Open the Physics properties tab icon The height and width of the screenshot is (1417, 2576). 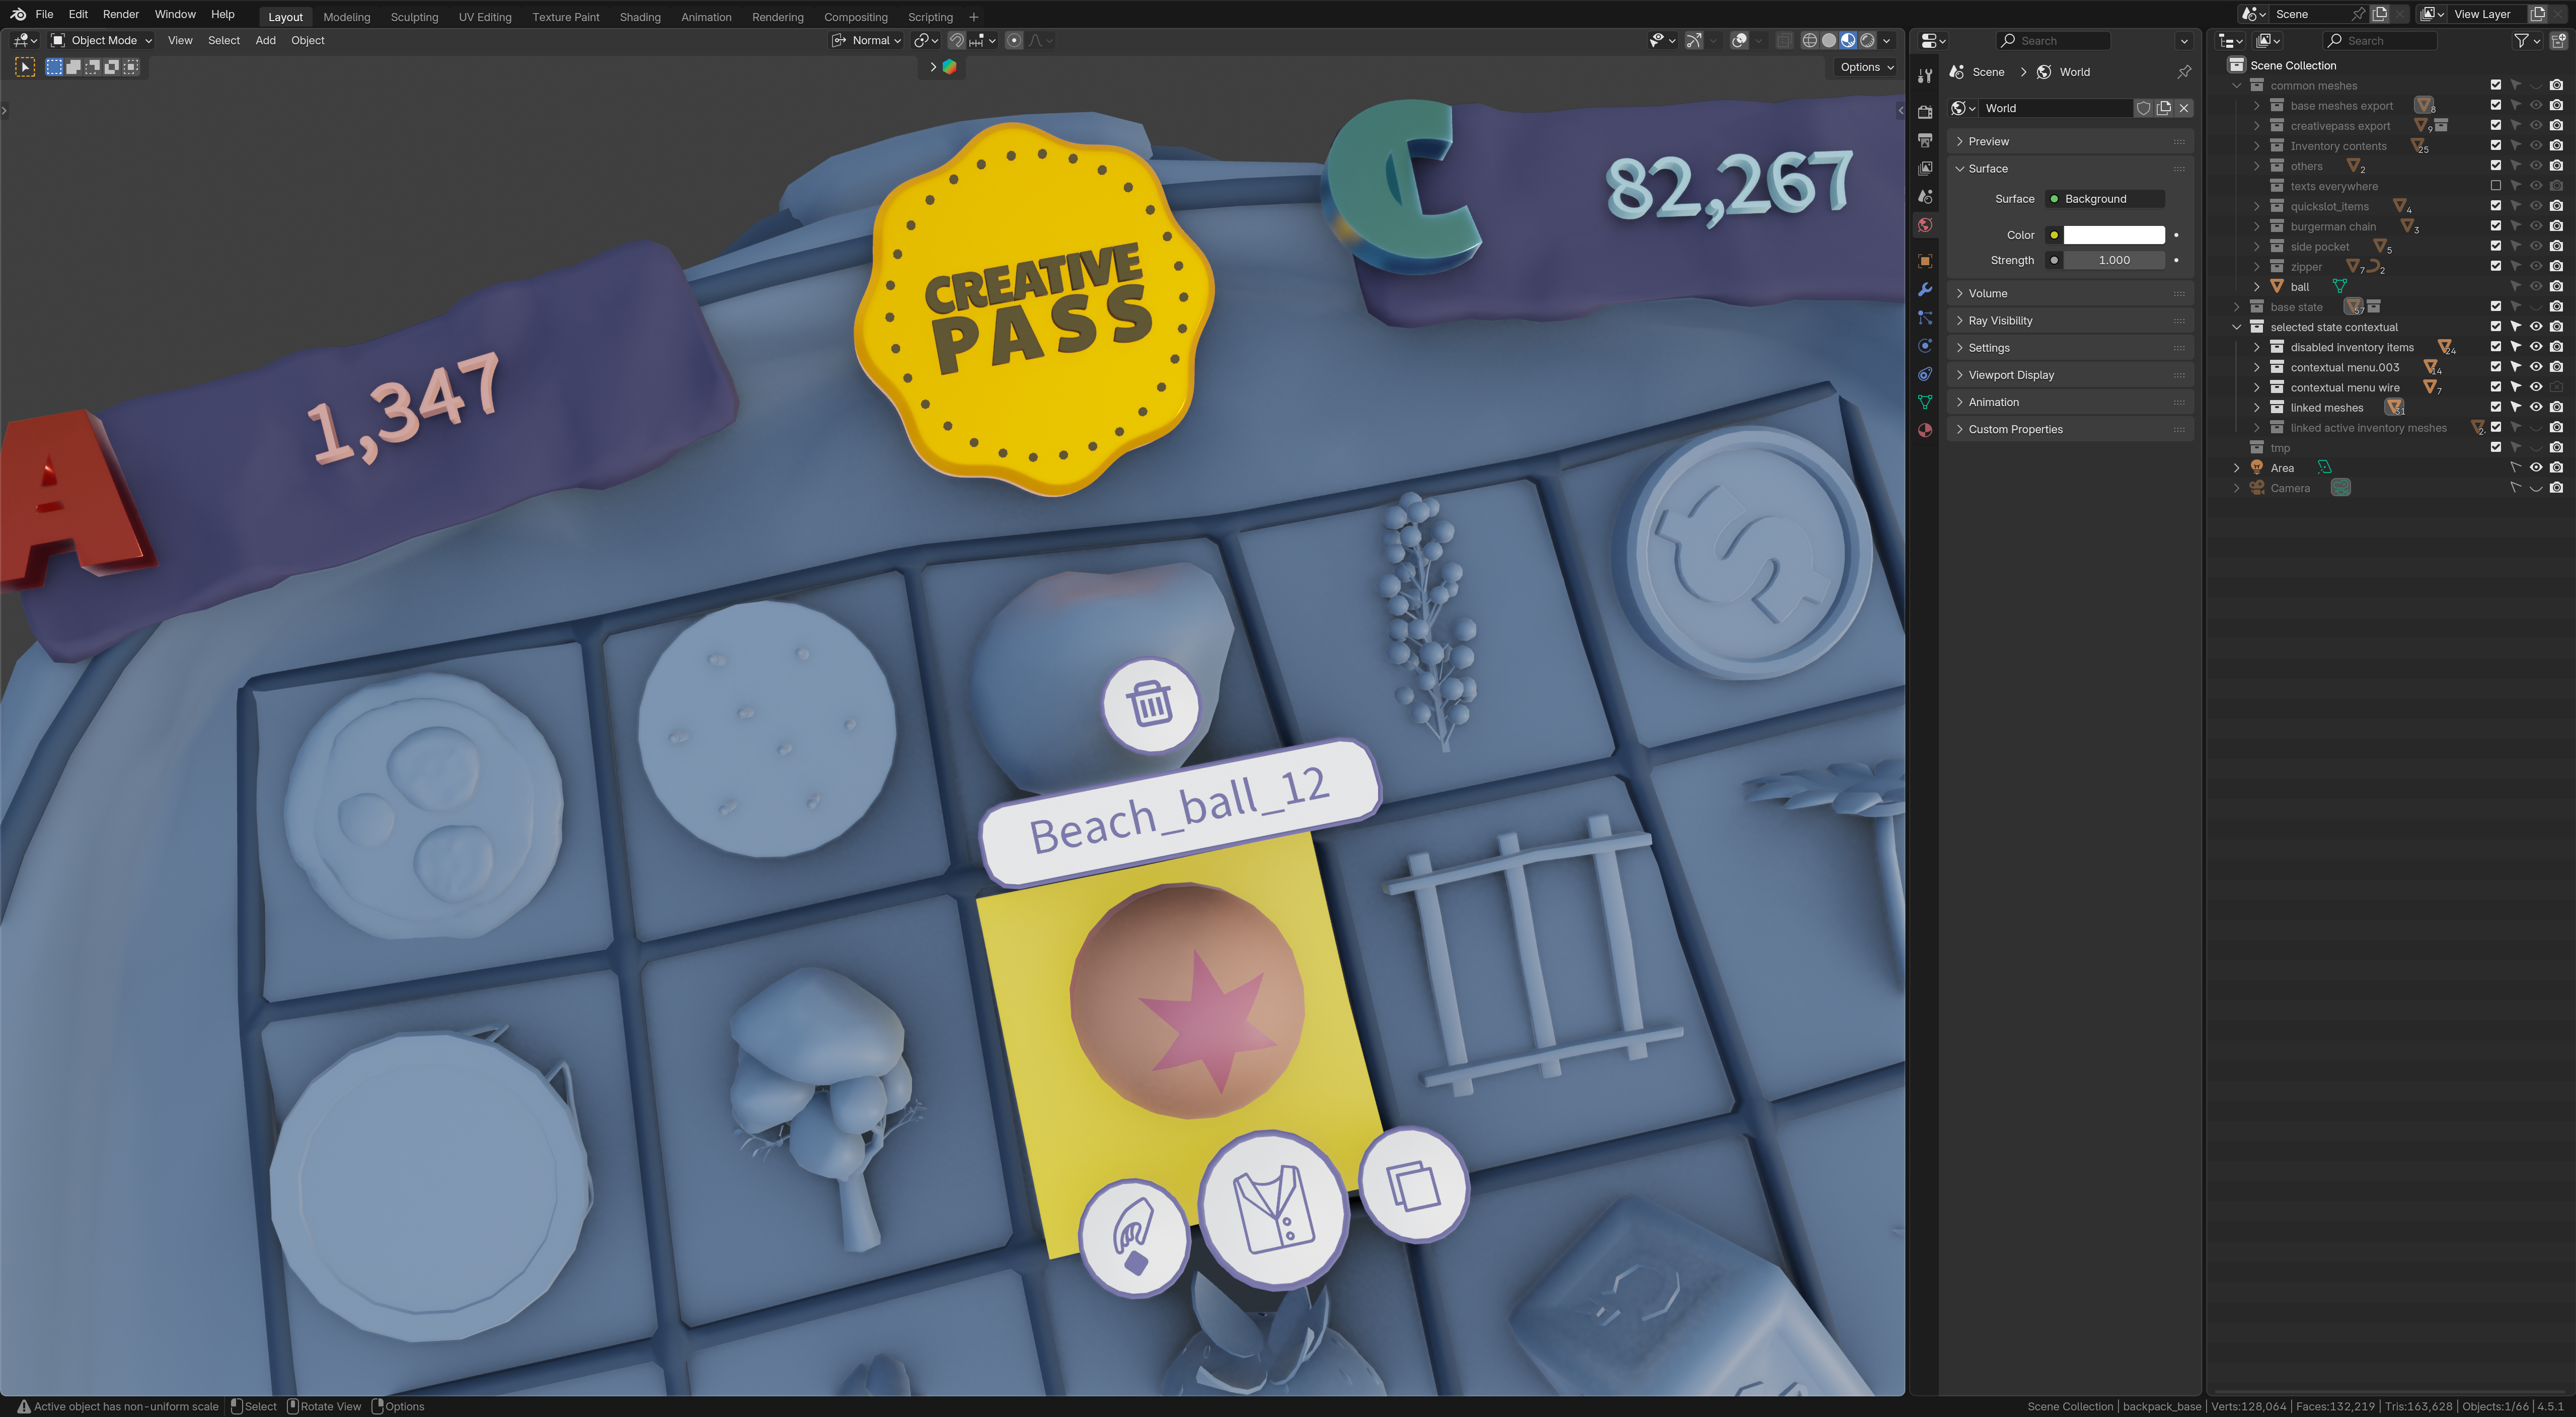tap(1925, 346)
